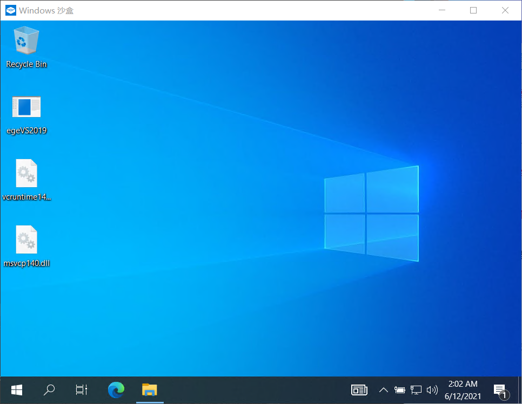Click the battery power tray icon

(399, 390)
